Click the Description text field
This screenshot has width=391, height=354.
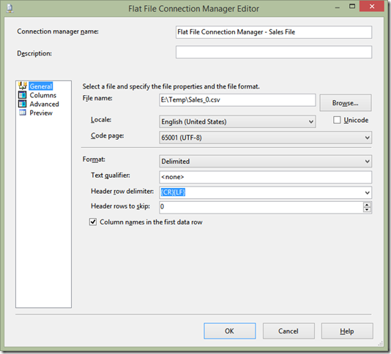click(274, 52)
